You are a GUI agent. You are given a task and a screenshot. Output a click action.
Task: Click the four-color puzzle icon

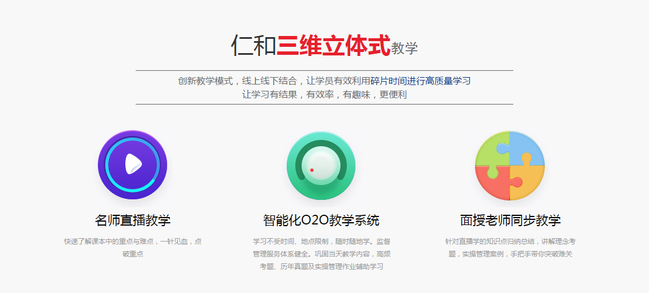tap(510, 166)
